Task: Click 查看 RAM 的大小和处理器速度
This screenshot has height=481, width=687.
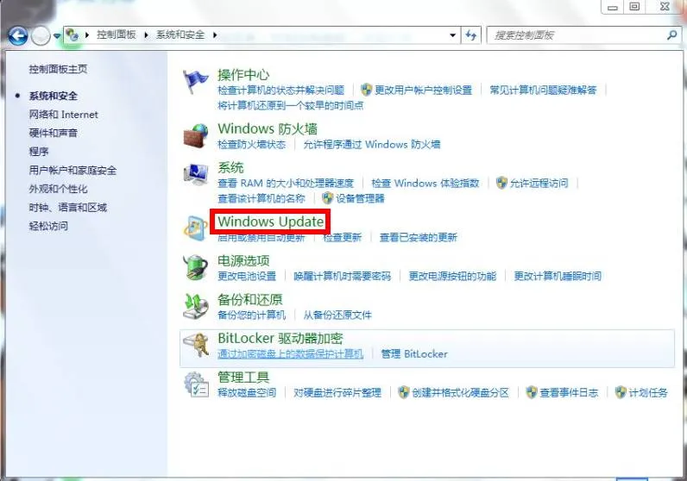Action: click(x=286, y=183)
